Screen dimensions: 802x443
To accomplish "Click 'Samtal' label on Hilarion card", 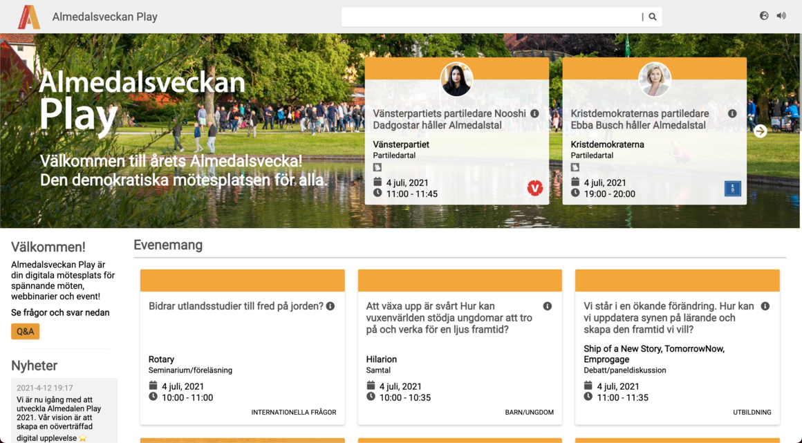I will (378, 370).
